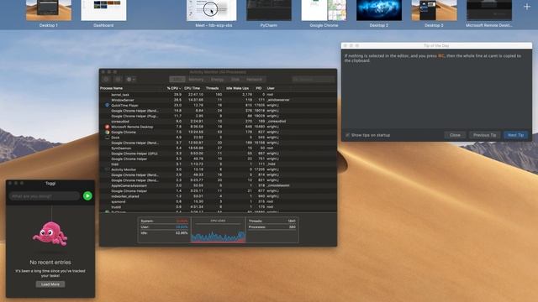
Task: Select the WindowServer process row
Action: (218, 100)
